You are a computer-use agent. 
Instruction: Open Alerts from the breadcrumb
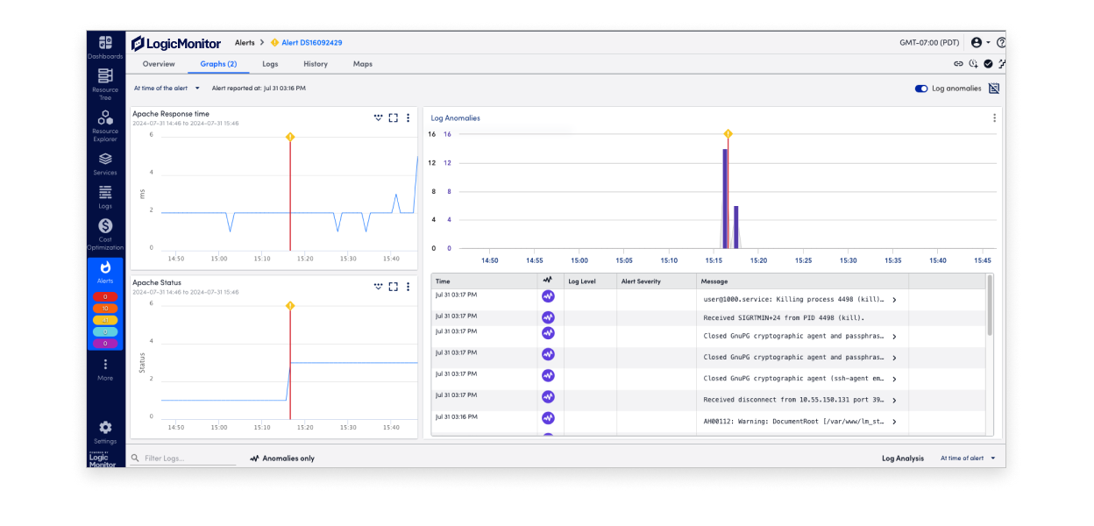(x=245, y=41)
